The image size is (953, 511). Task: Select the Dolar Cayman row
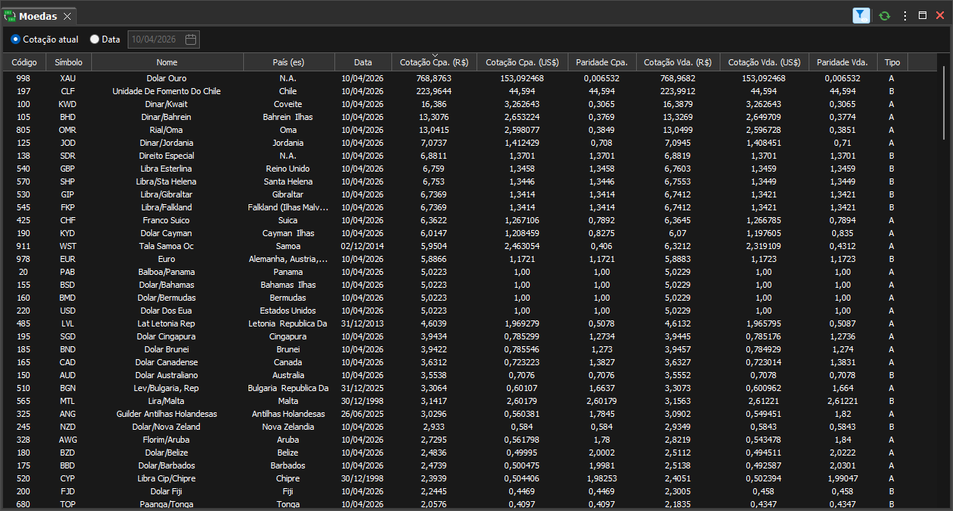pyautogui.click(x=470, y=233)
